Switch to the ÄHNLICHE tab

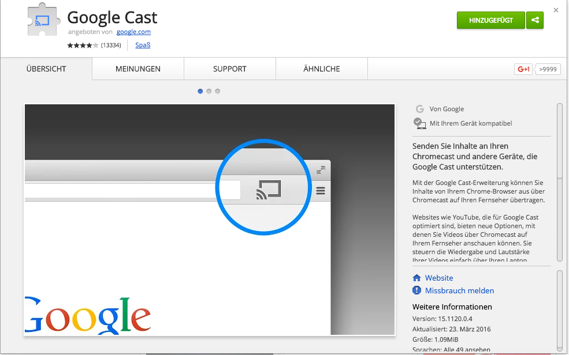[322, 69]
